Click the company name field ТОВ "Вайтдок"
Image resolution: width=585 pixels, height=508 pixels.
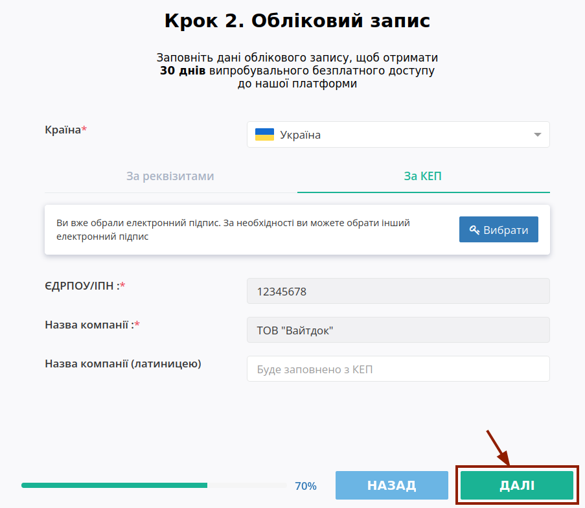(x=398, y=330)
